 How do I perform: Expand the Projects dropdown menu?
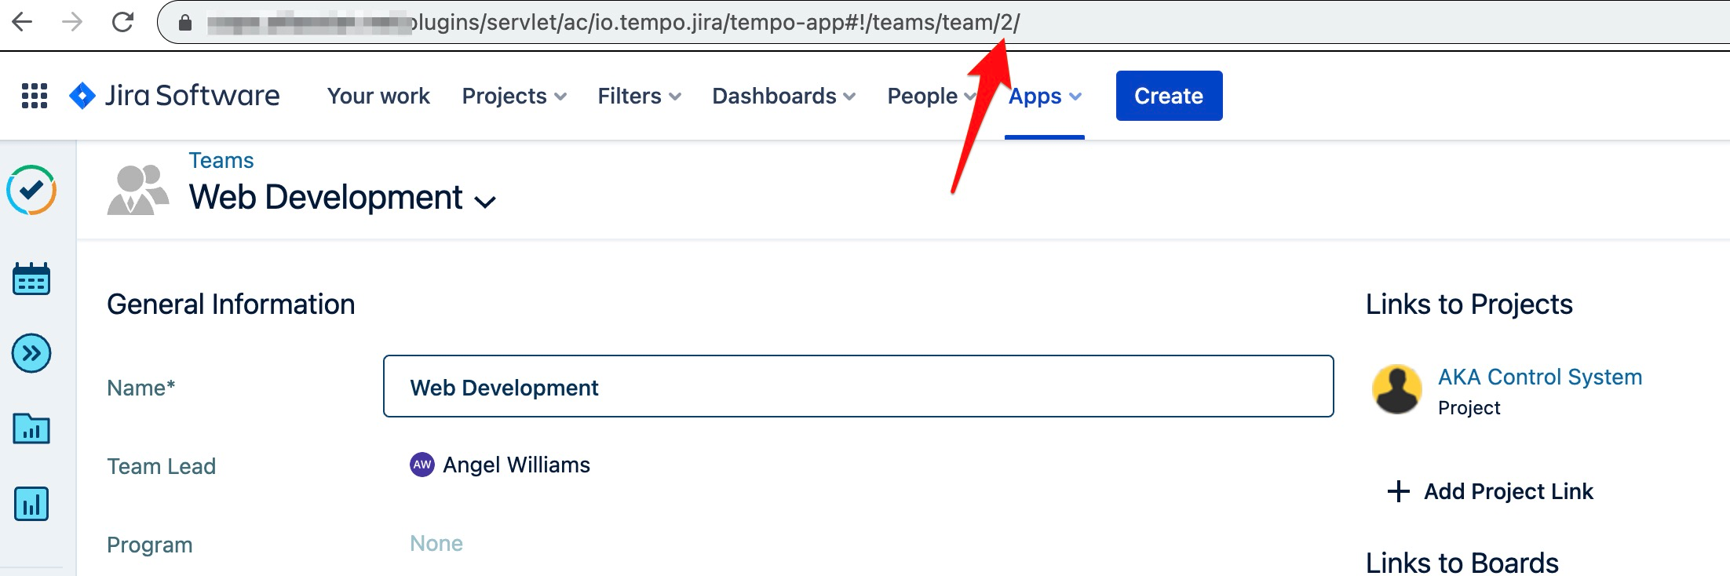point(514,96)
